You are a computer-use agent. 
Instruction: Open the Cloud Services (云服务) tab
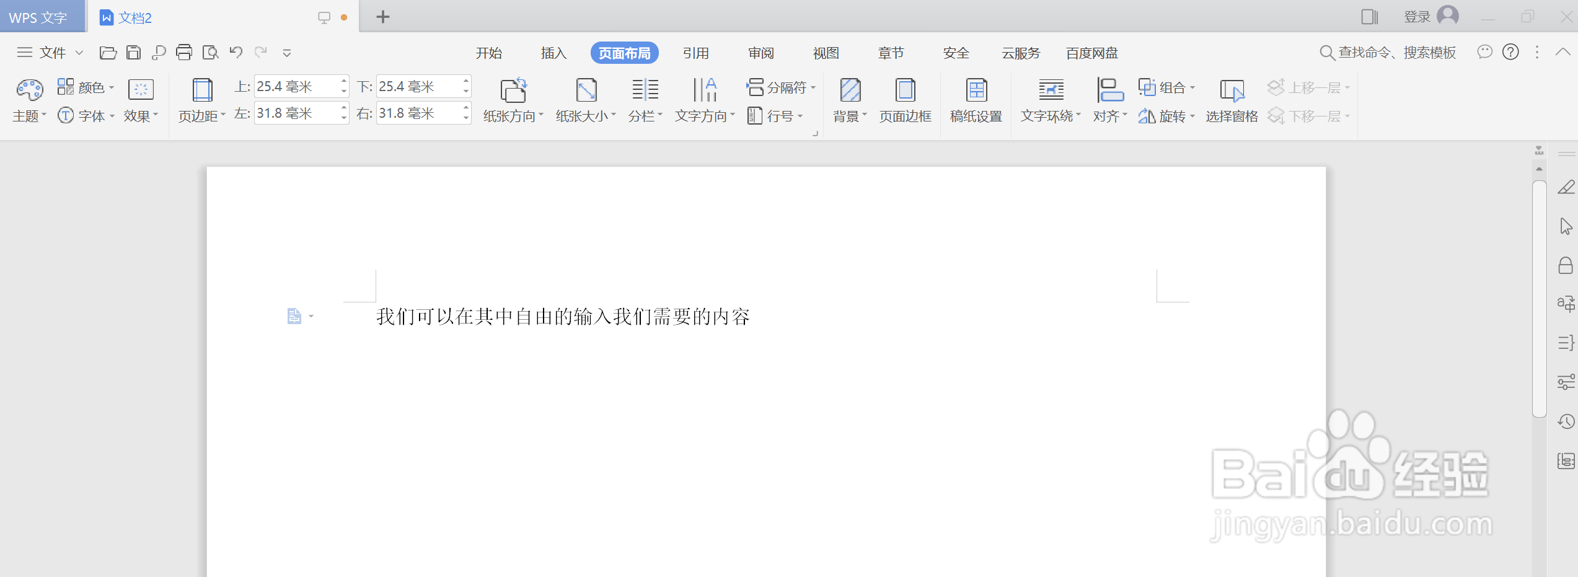[1021, 53]
